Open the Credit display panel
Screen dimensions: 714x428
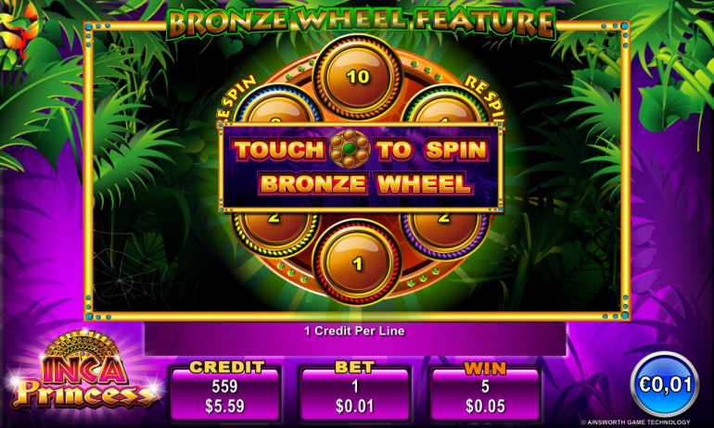tap(225, 391)
